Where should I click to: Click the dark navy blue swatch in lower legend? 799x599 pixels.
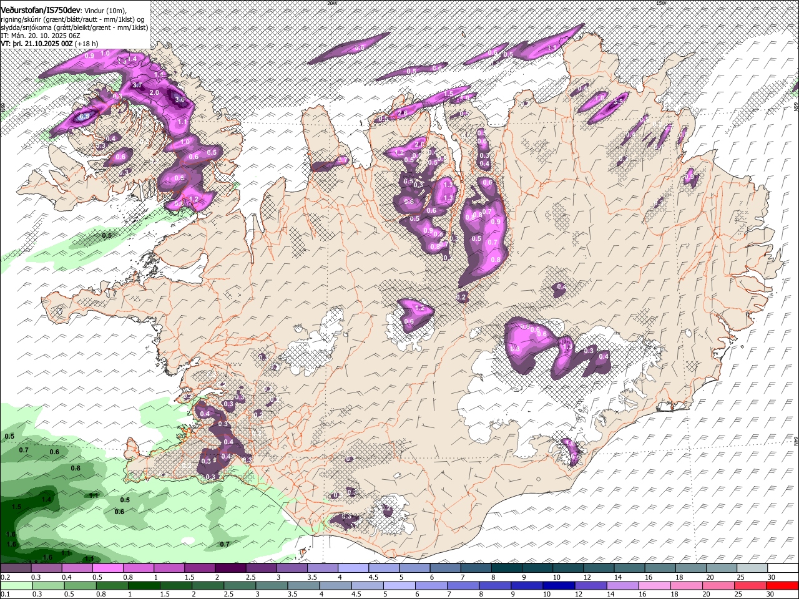click(x=559, y=585)
